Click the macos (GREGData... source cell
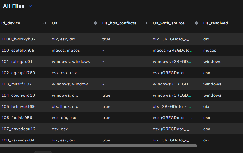This screenshot has height=153, width=243. tap(173, 50)
